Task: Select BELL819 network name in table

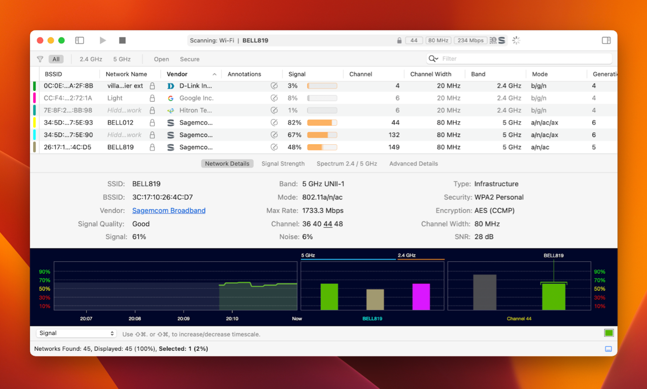Action: [x=120, y=147]
